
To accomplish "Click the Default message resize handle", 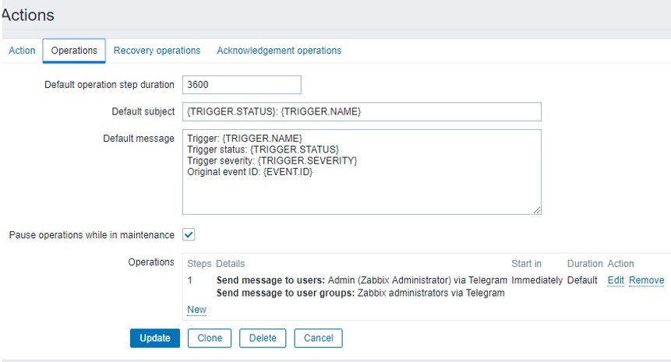I will (x=537, y=210).
